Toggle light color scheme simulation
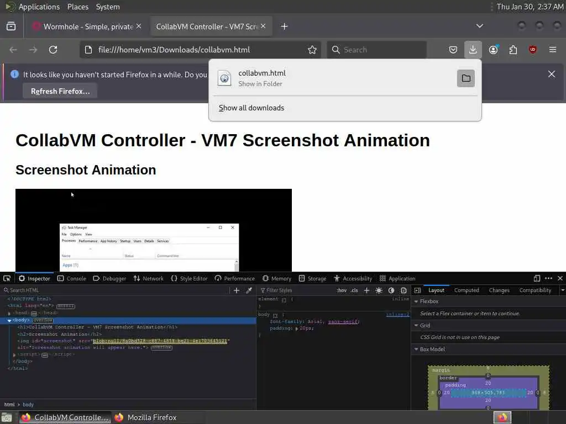This screenshot has width=566, height=424. coord(379,290)
